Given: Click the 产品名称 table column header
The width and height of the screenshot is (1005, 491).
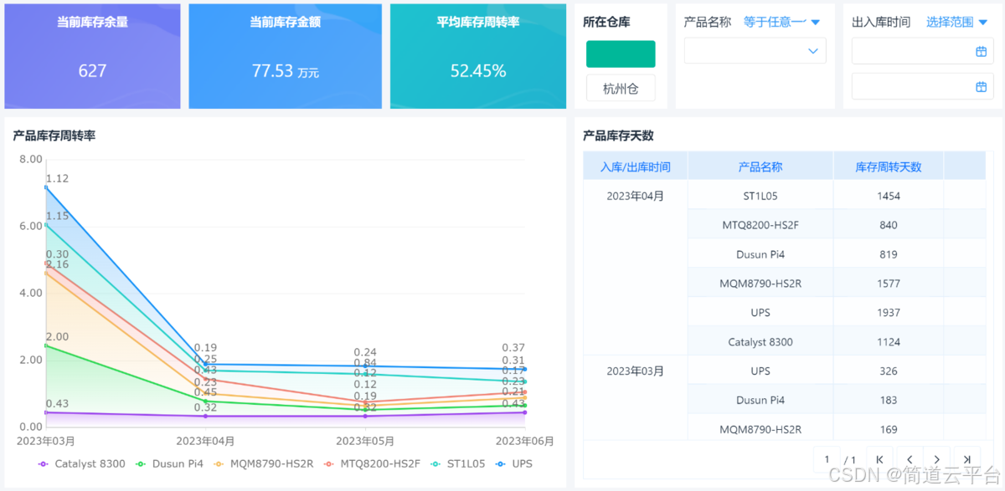Looking at the screenshot, I should (760, 166).
